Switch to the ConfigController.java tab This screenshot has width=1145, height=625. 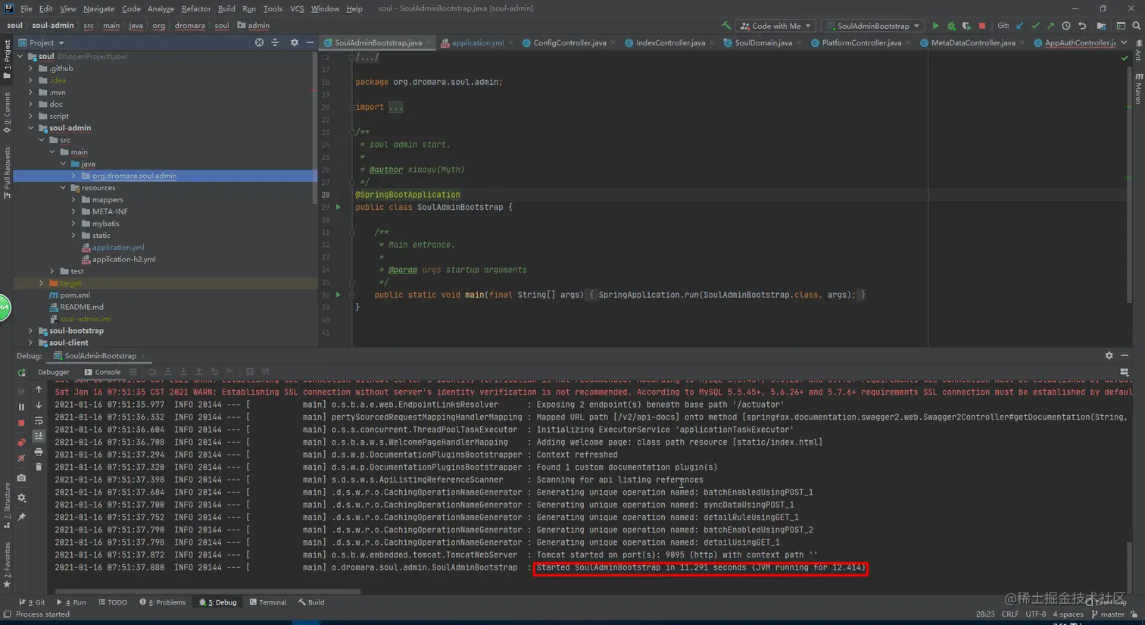pyautogui.click(x=569, y=42)
